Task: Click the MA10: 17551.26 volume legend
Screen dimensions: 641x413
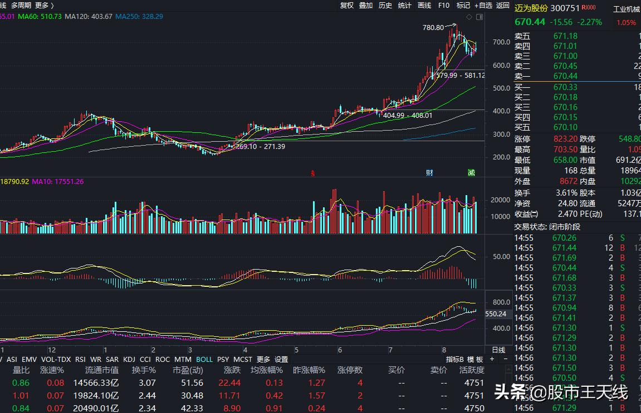Action: point(58,182)
